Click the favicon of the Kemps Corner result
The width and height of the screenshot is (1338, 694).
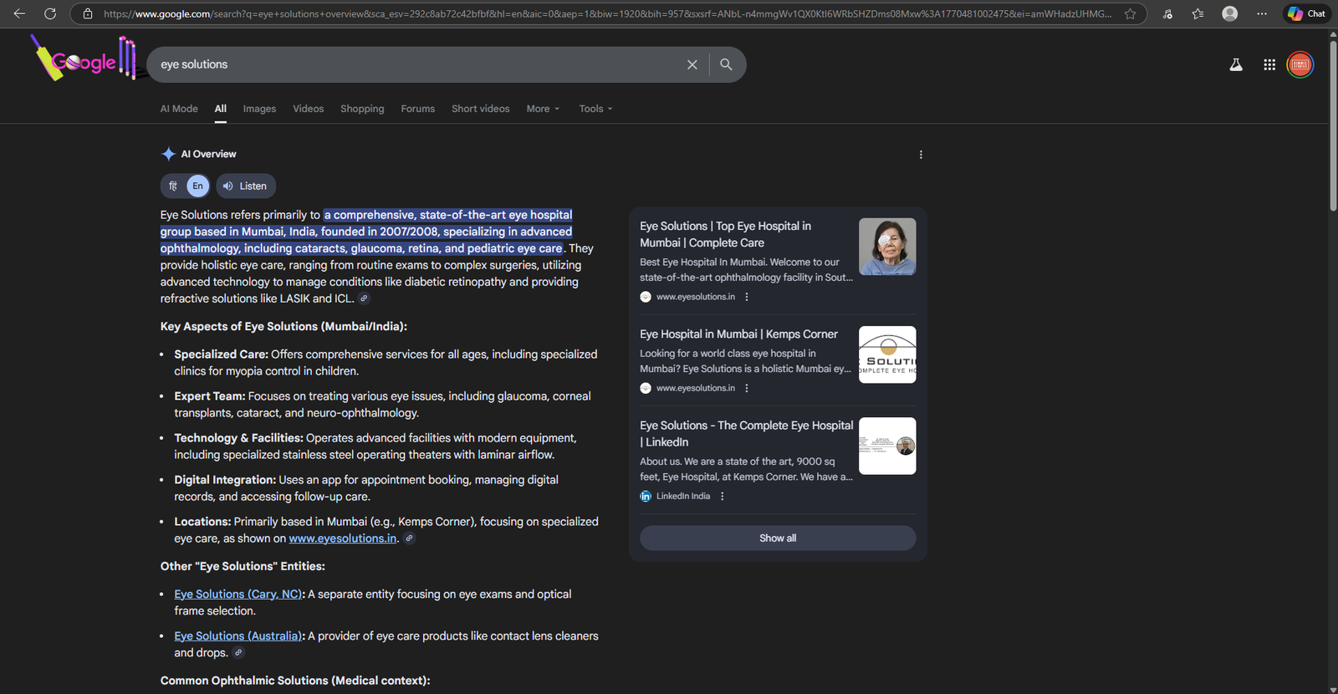646,388
